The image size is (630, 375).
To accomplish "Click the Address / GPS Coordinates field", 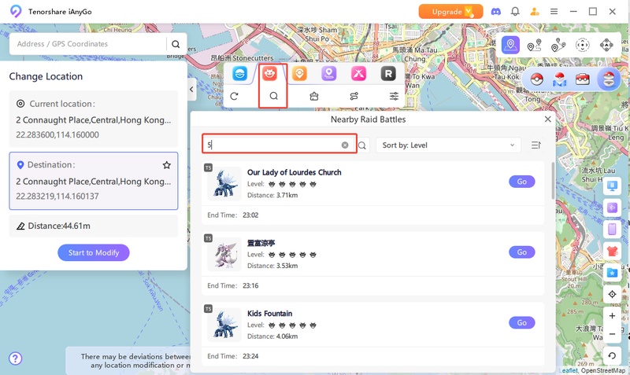I will [87, 44].
